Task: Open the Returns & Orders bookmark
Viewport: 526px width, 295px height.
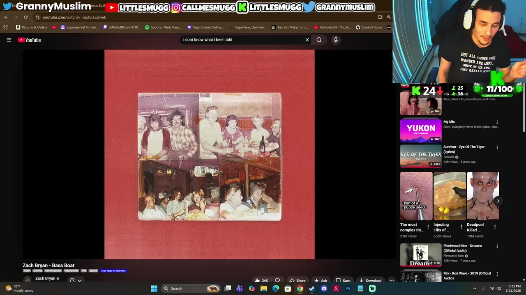Action: [x=32, y=27]
